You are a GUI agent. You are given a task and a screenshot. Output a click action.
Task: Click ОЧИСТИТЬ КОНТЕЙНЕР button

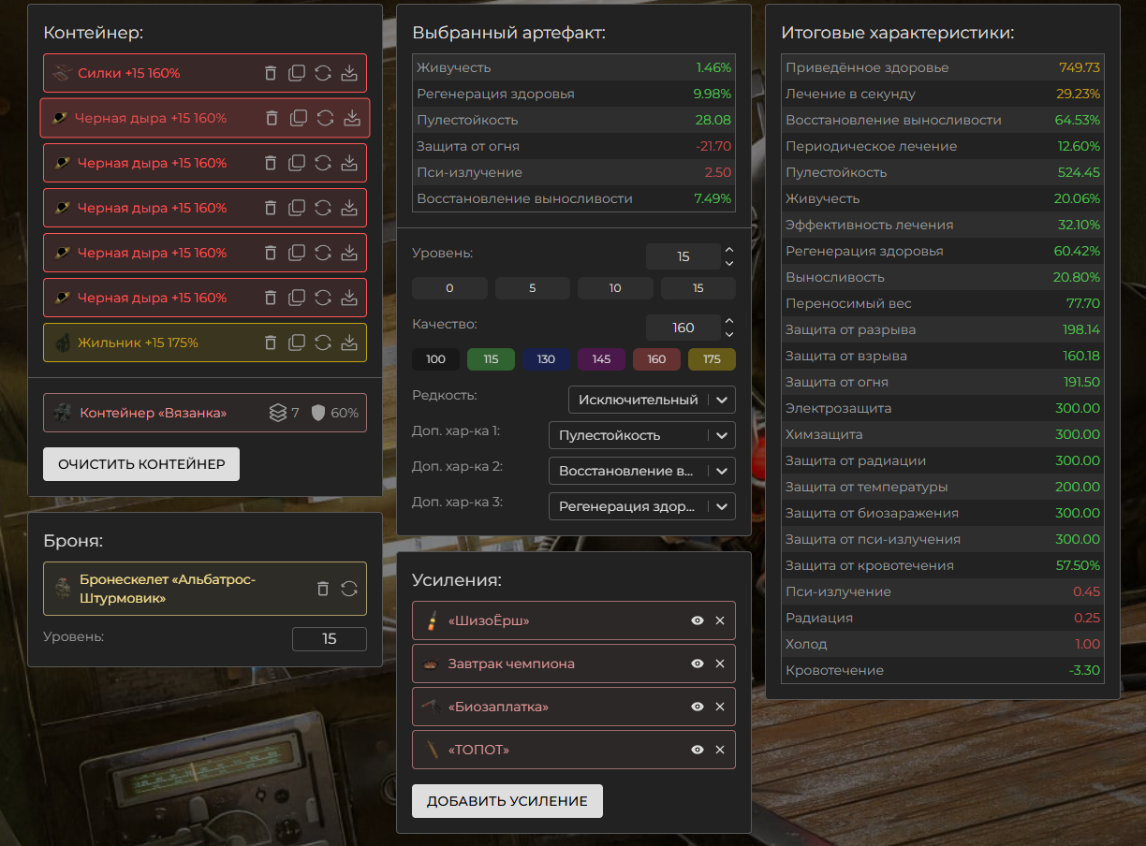tap(141, 464)
